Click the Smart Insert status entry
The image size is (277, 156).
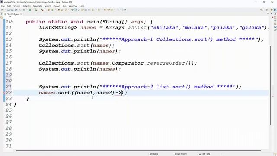pos(180,154)
